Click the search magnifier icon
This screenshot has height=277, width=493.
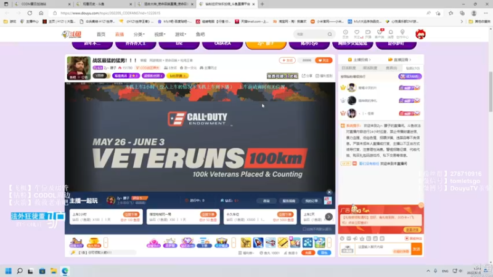pos(330,34)
